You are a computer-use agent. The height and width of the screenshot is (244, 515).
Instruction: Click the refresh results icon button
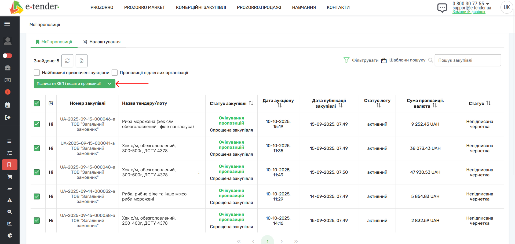(x=67, y=61)
